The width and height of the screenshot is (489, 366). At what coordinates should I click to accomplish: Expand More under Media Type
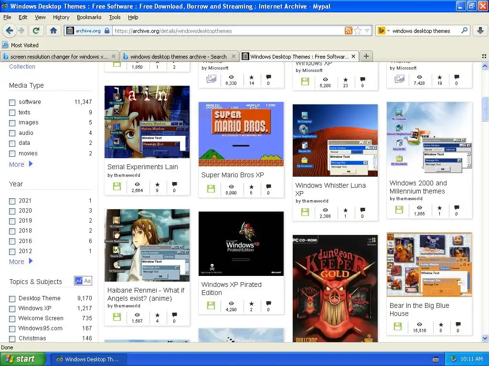point(21,164)
